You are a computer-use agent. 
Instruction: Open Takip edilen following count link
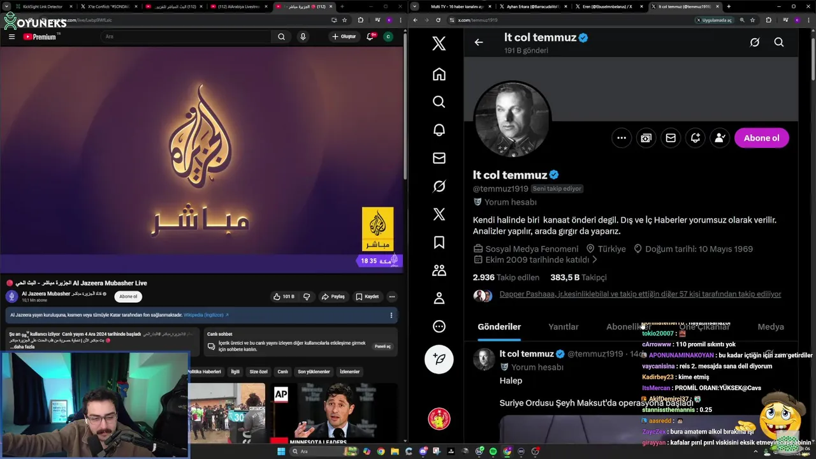(x=506, y=277)
